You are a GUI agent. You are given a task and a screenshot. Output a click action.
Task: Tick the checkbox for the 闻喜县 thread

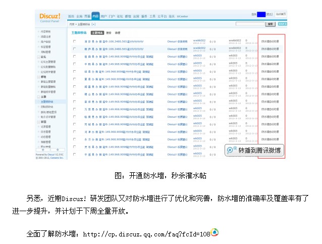[74, 86]
